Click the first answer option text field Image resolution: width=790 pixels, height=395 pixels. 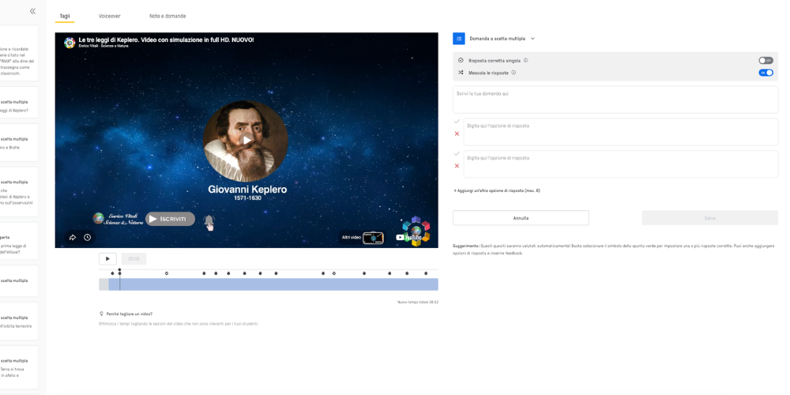click(x=621, y=132)
